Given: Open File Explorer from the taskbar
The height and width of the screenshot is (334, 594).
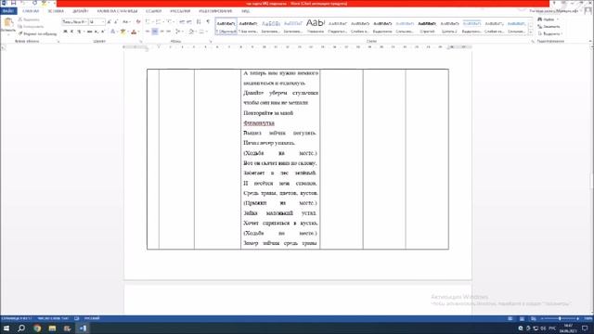Looking at the screenshot, I should 52,328.
